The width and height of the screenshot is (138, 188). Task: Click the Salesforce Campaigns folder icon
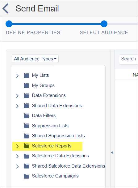27,176
